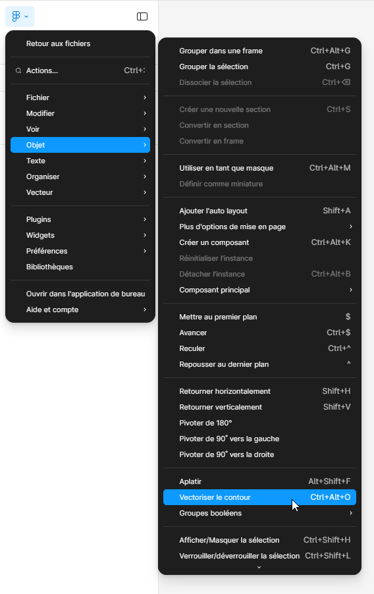Select Pivoter de 180°
The height and width of the screenshot is (594, 374).
(259, 423)
